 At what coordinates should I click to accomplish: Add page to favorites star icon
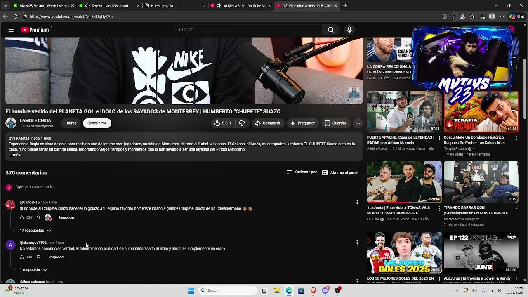tap(453, 16)
